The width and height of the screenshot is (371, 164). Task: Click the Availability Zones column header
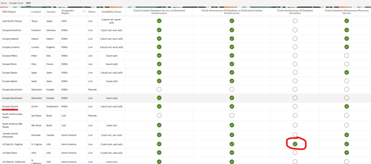pyautogui.click(x=112, y=12)
